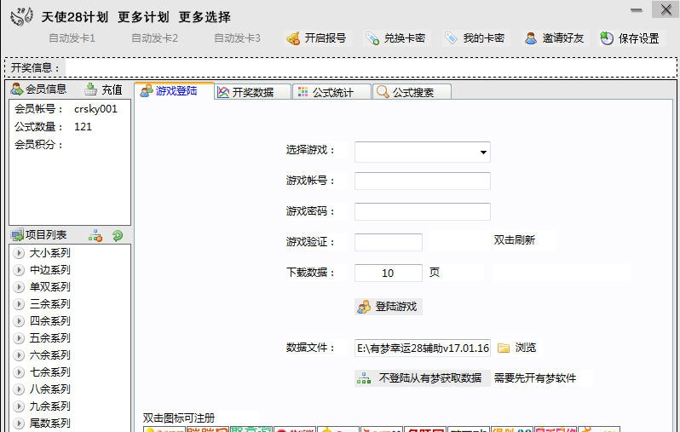Open 我的卡密 in the toolbar
Screen dimensions: 680x432
point(475,38)
